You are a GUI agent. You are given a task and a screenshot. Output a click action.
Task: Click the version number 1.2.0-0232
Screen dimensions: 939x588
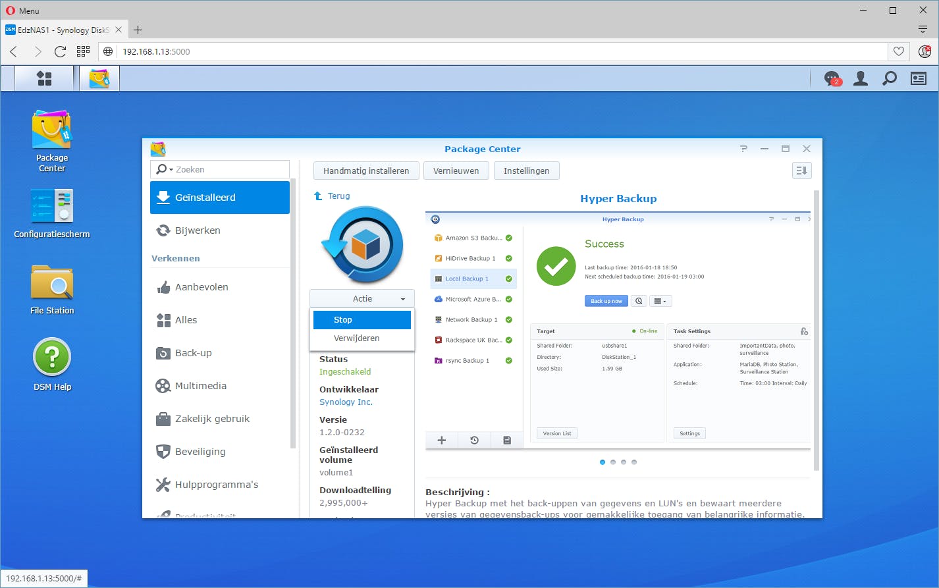(342, 432)
